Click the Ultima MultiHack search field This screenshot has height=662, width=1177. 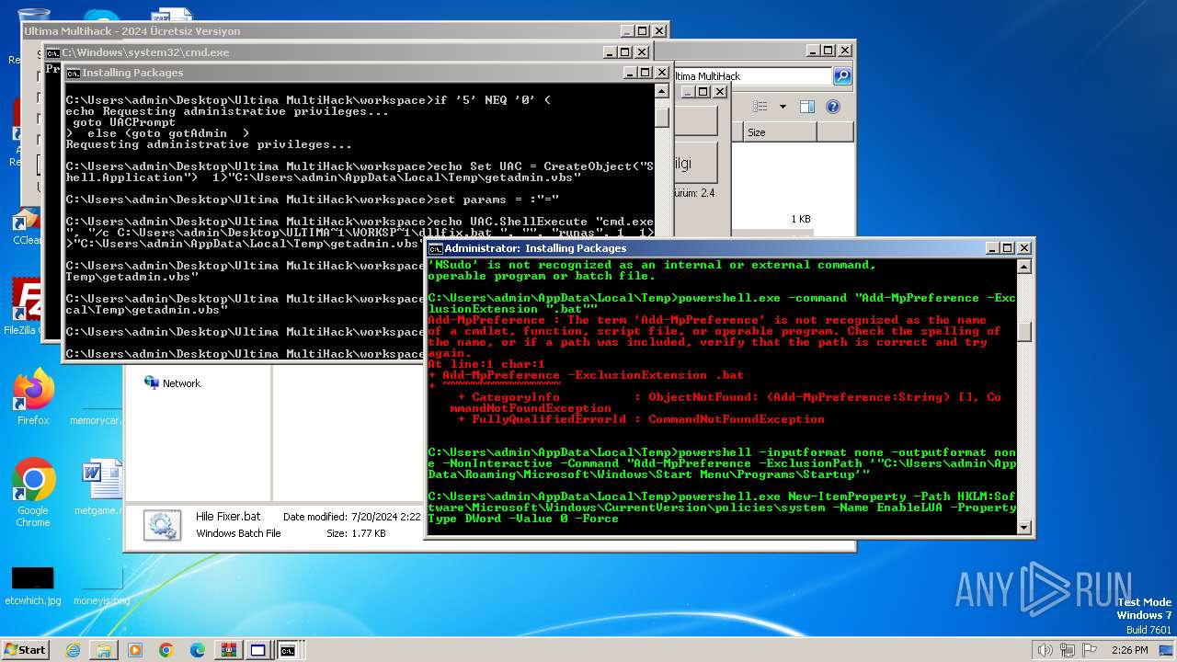click(752, 76)
